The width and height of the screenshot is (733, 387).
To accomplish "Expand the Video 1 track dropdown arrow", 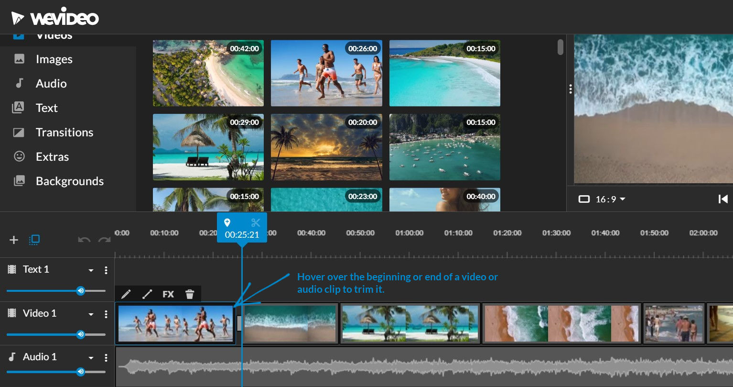I will (x=91, y=314).
